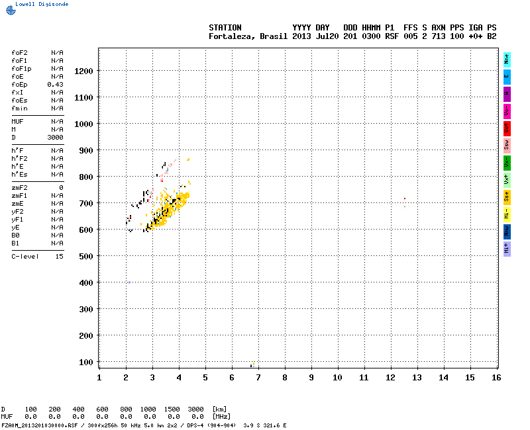
Task: Click the fmin parameter label
Action: click(x=19, y=108)
